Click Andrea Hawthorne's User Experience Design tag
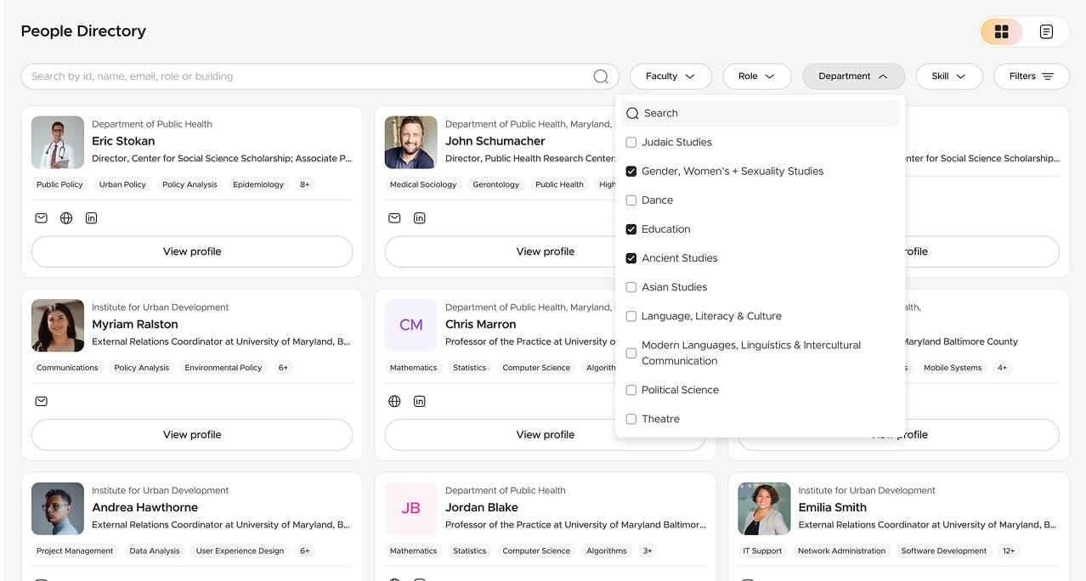The image size is (1086, 581). click(240, 551)
